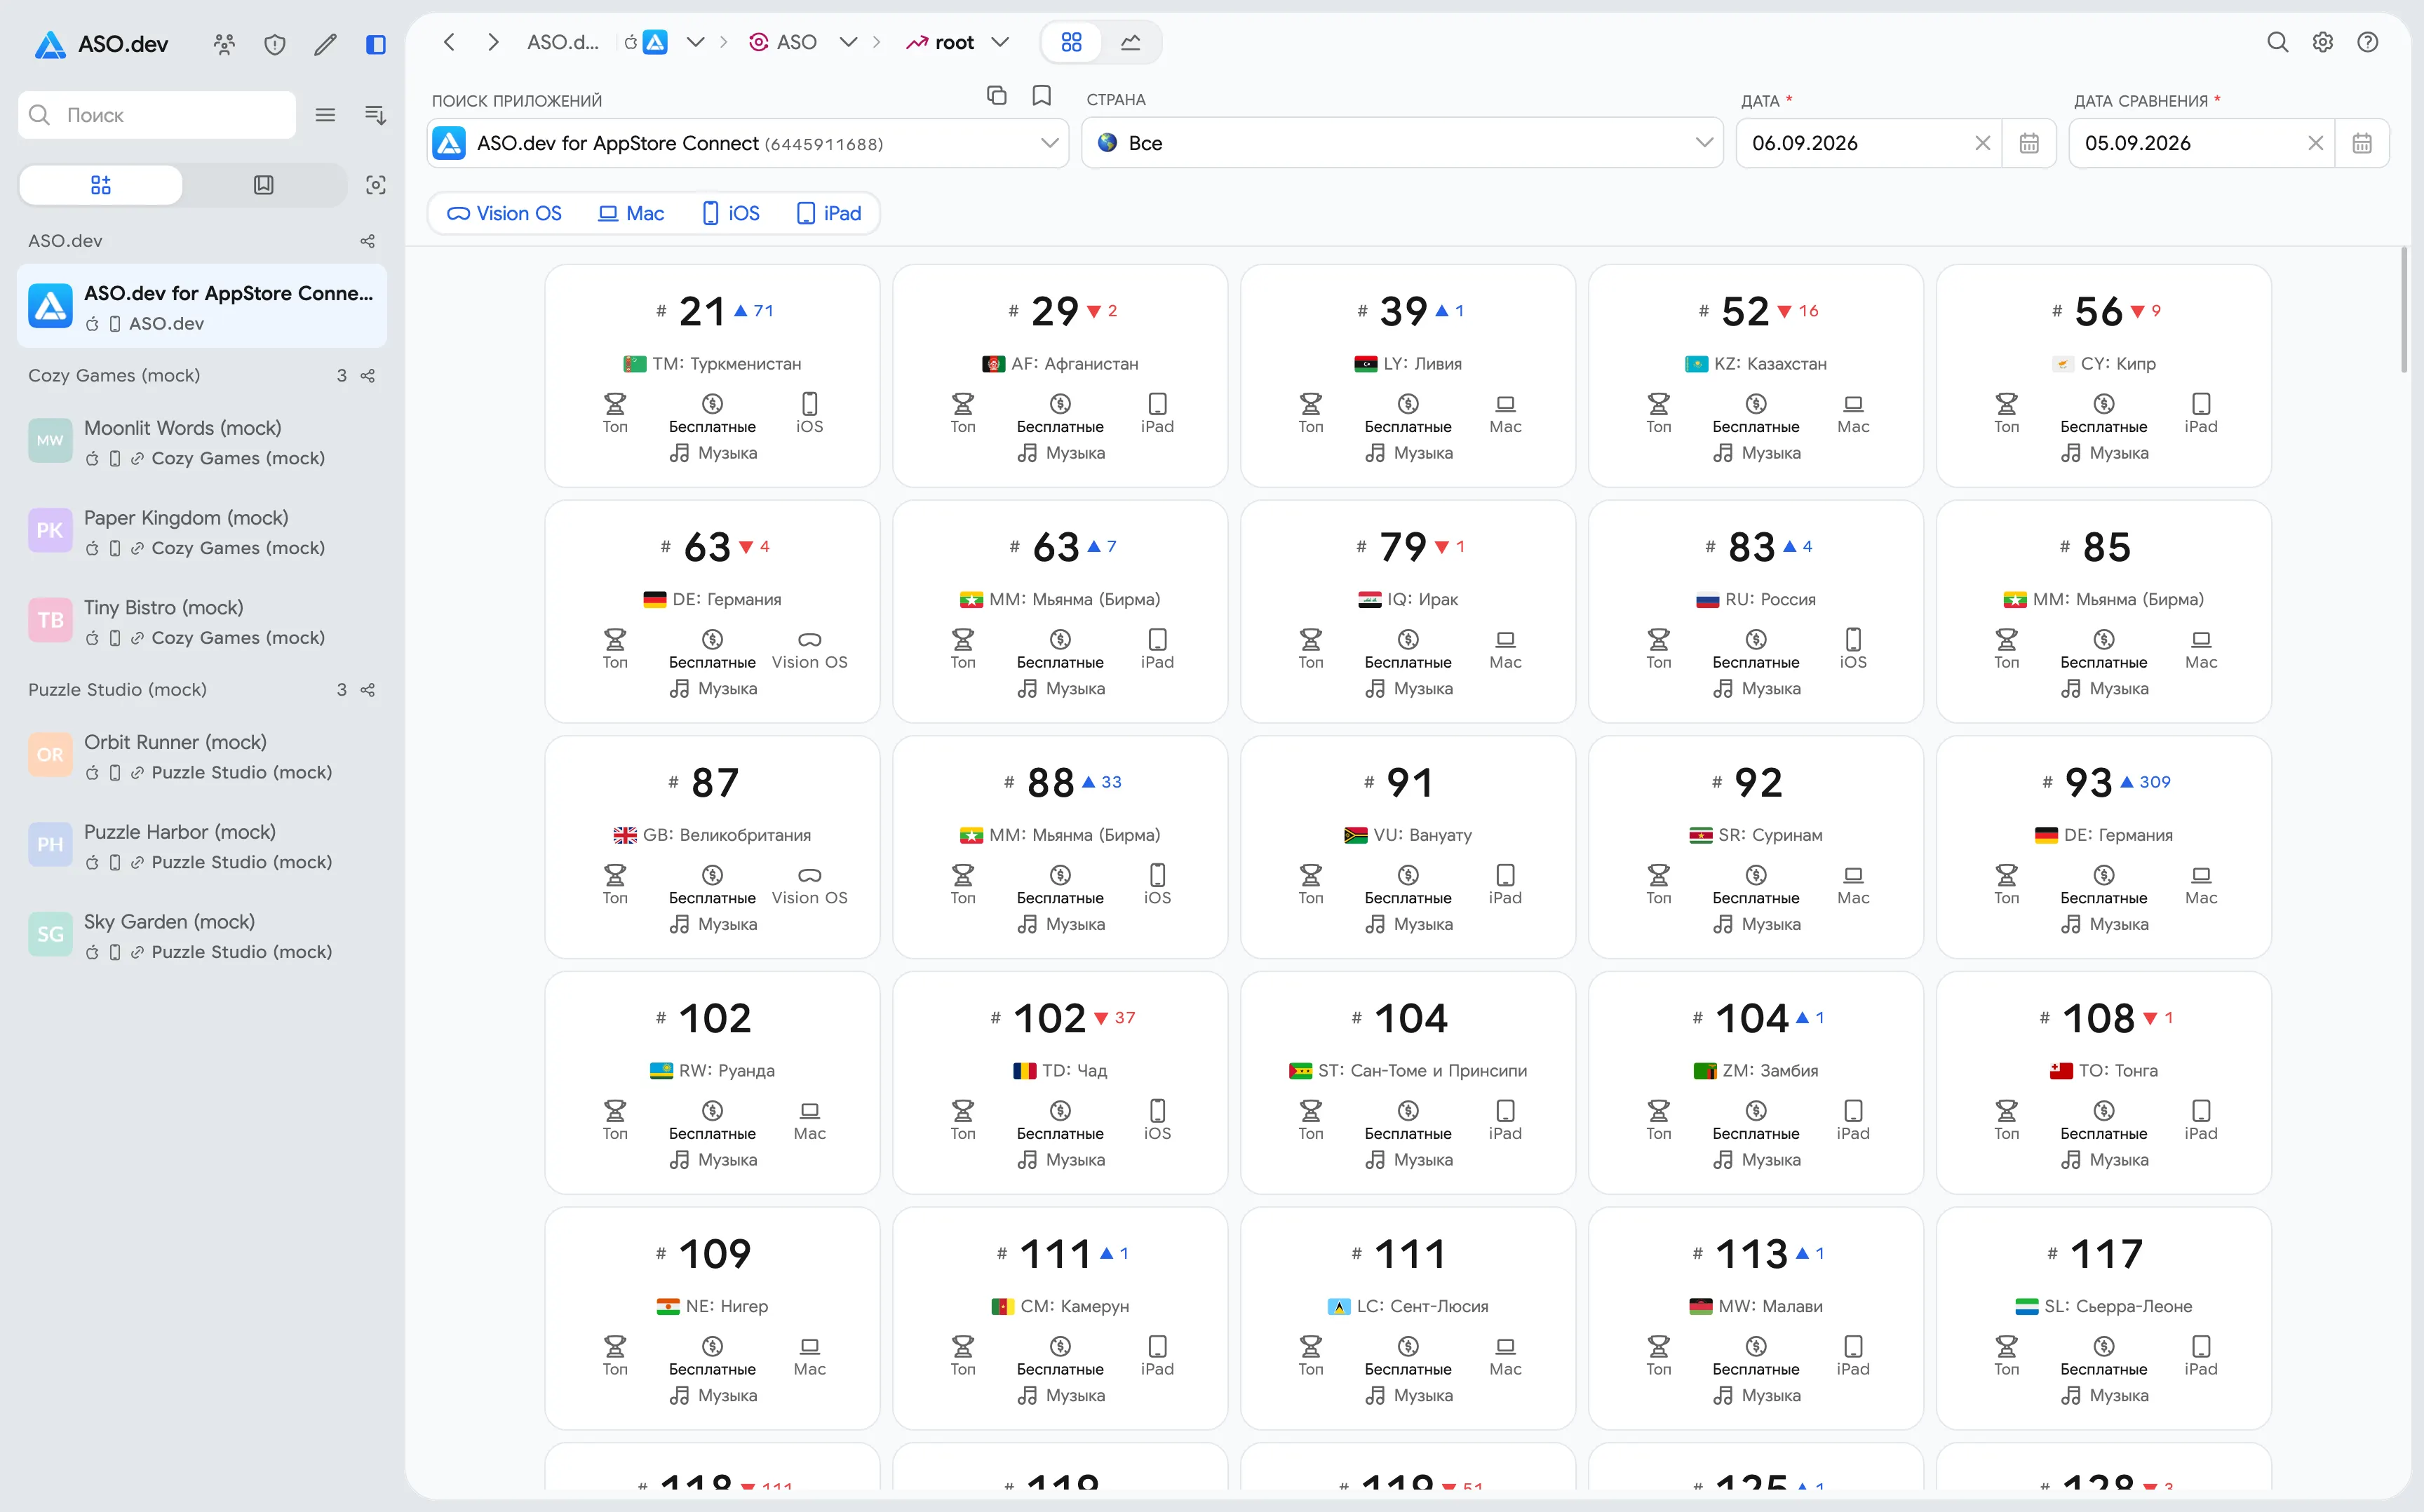The width and height of the screenshot is (2424, 1512).
Task: Open the СТРАНА country dropdown
Action: pyautogui.click(x=1402, y=143)
